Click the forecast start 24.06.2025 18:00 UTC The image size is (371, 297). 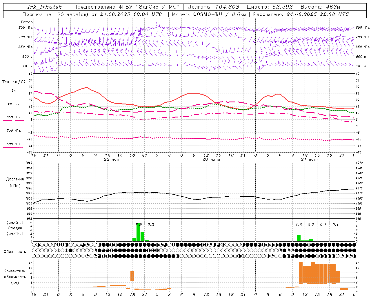(131, 14)
